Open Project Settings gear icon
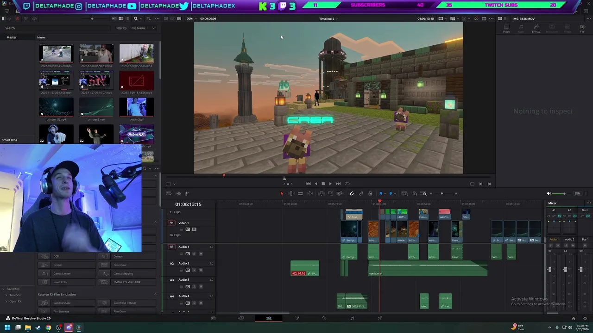This screenshot has width=593, height=333. (x=586, y=318)
